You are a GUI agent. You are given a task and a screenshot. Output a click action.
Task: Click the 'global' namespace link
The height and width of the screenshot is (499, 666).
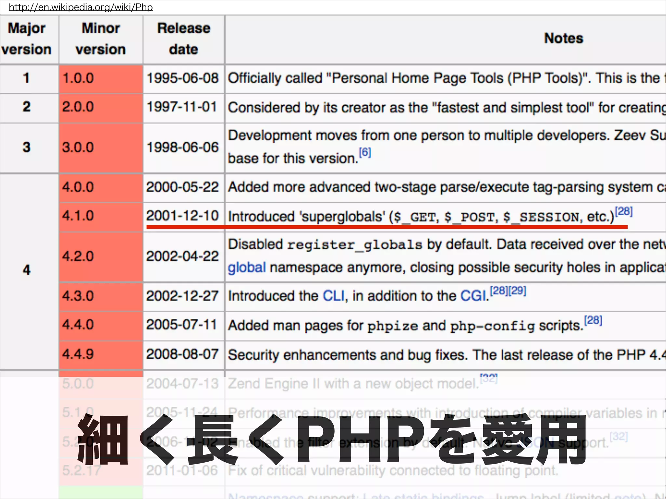tap(246, 268)
